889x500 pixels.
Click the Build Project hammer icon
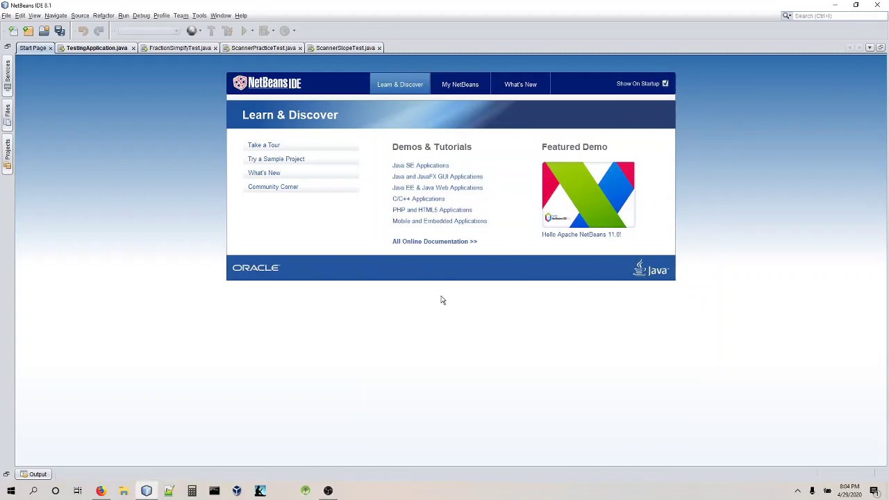(x=211, y=31)
